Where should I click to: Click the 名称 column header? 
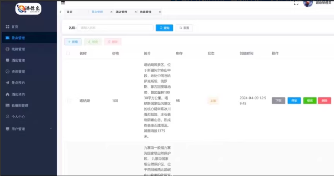click(83, 53)
